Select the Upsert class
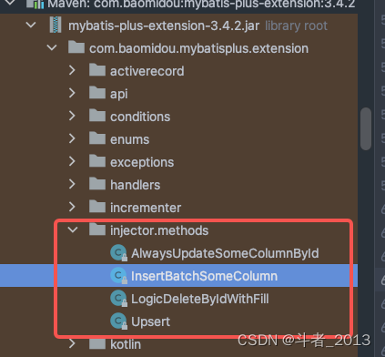385x357 pixels. point(151,321)
